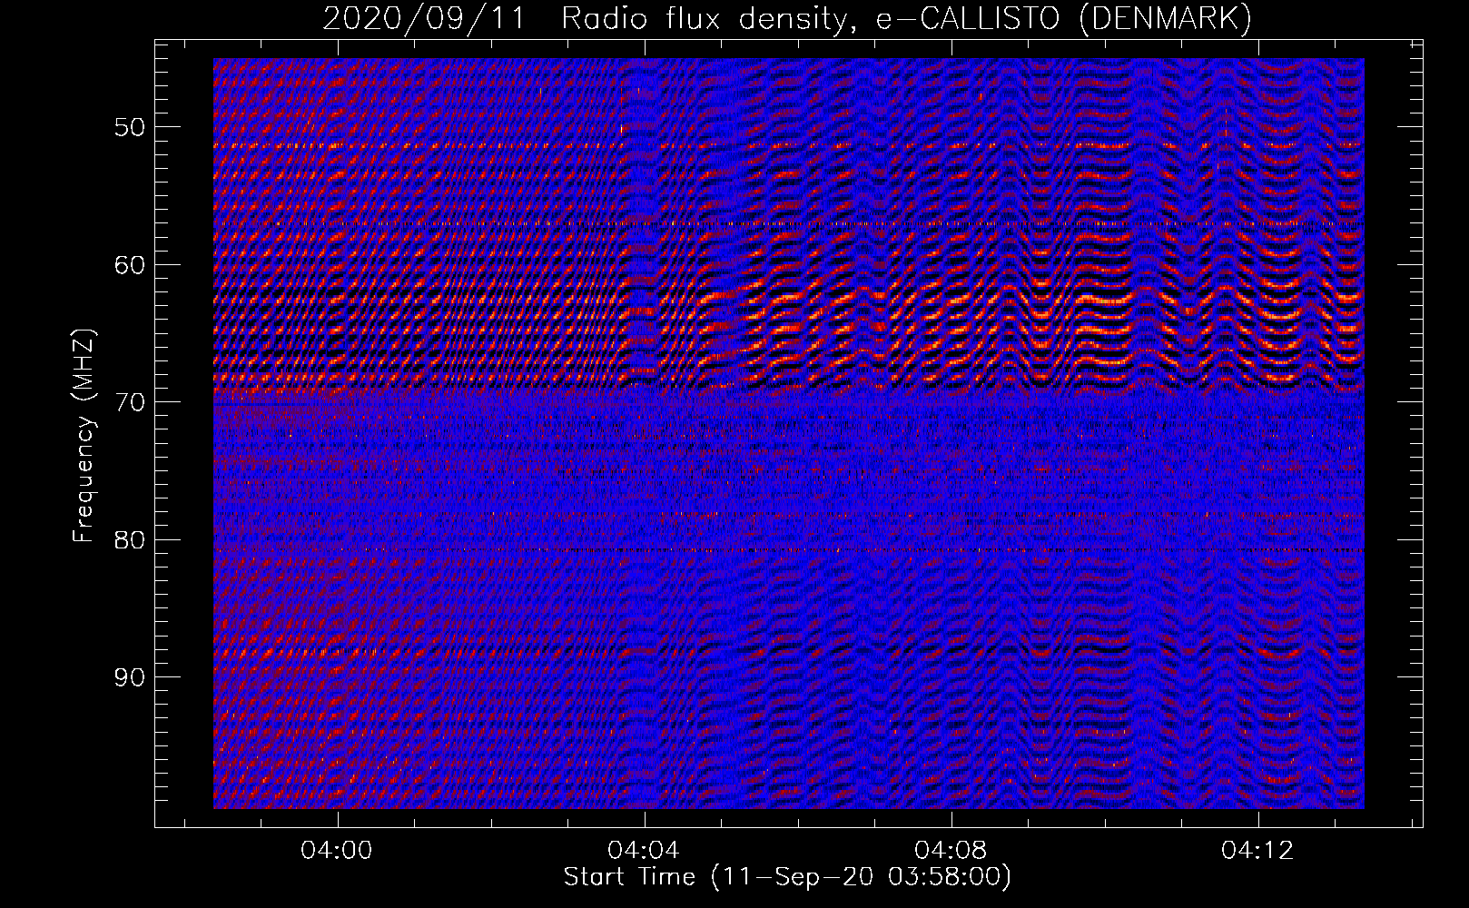
Task: Click the 80 frequency tick label
Action: [x=129, y=540]
